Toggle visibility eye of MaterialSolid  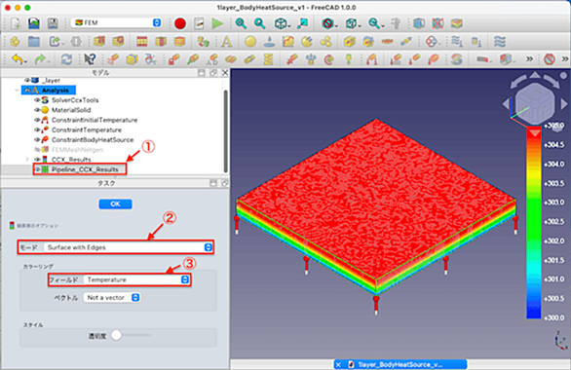pyautogui.click(x=37, y=110)
